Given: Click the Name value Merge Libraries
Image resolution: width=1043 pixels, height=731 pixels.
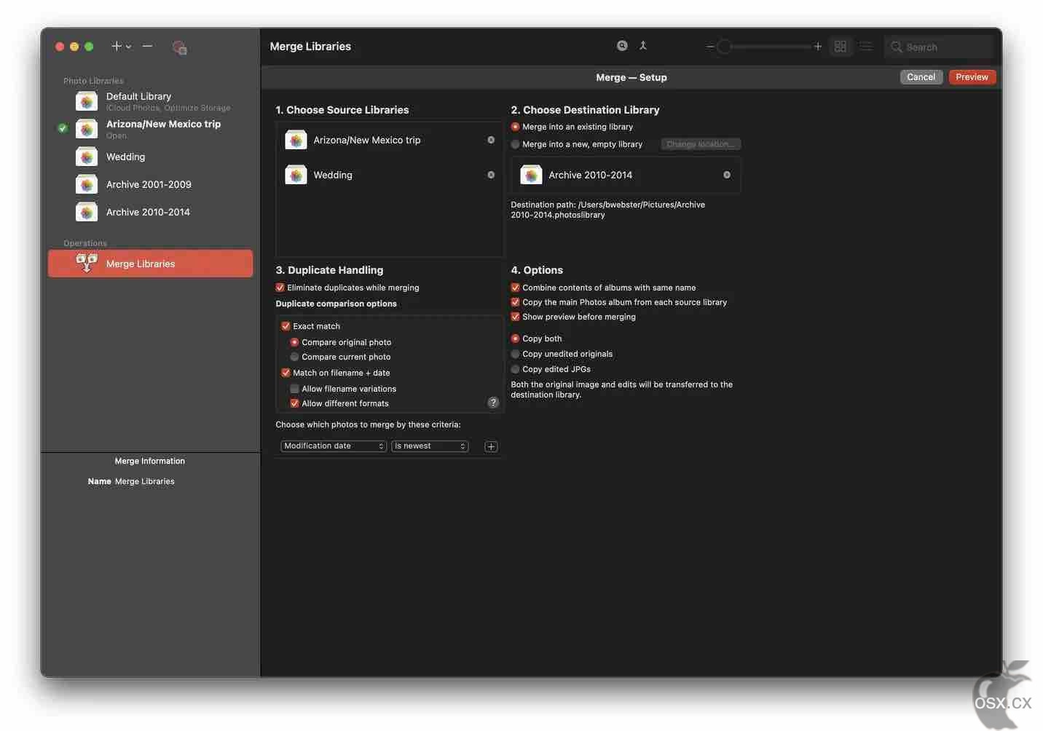Looking at the screenshot, I should 144,481.
